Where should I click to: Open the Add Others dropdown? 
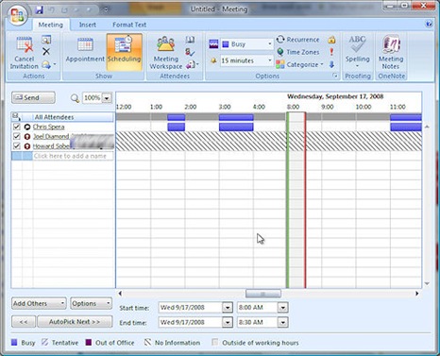(x=39, y=303)
